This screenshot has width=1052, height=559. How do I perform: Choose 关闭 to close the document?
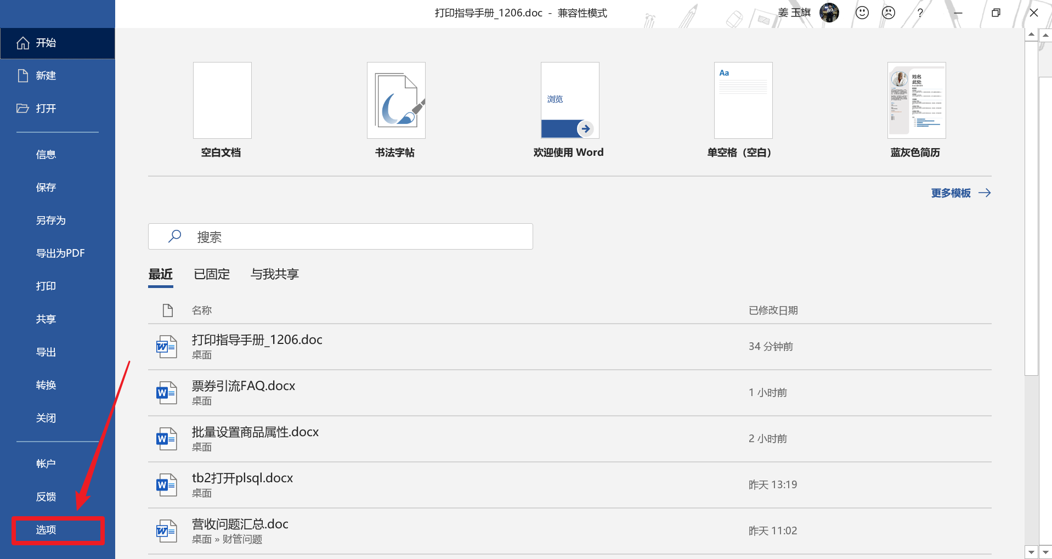click(58, 418)
